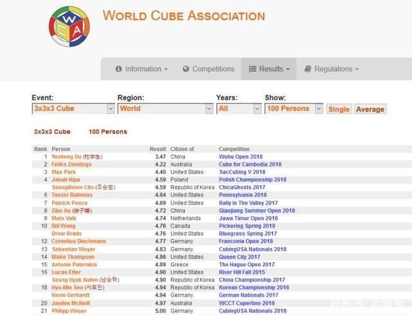This screenshot has width=412, height=315.
Task: Open the Jawa Timur Open 2016 link
Action: click(248, 218)
